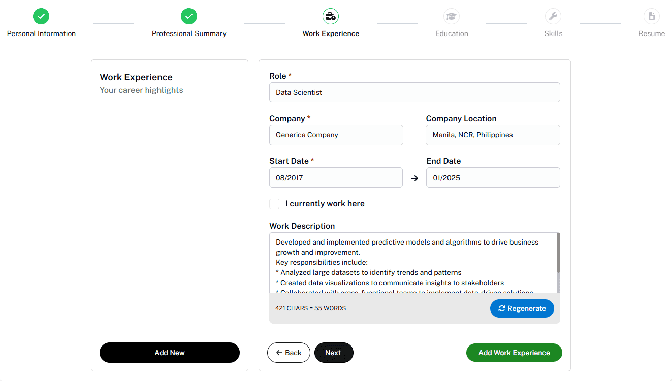Go to the Education step label
This screenshot has width=672, height=381.
tap(452, 33)
